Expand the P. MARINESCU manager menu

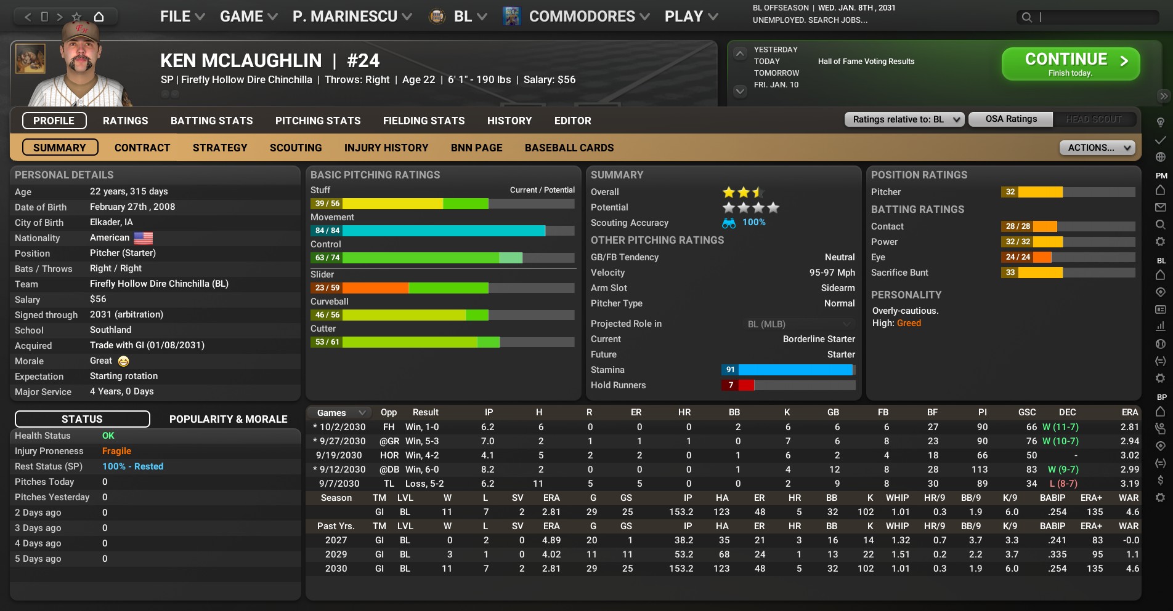(x=352, y=17)
